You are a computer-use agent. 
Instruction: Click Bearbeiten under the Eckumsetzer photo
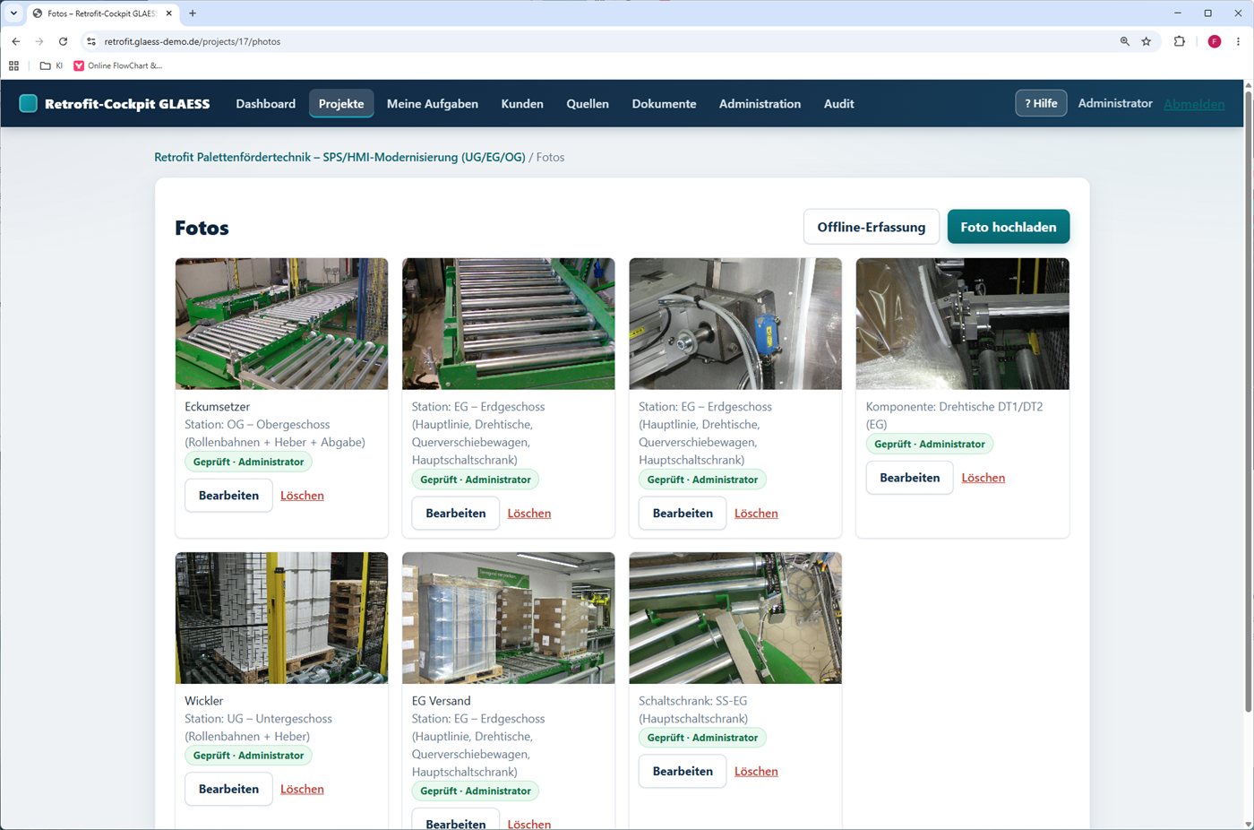click(228, 495)
